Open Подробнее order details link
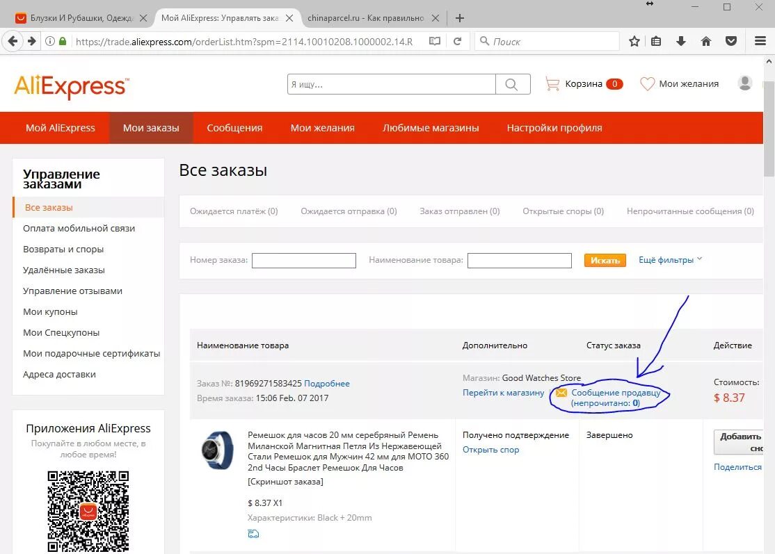Image resolution: width=775 pixels, height=554 pixels. tap(327, 384)
